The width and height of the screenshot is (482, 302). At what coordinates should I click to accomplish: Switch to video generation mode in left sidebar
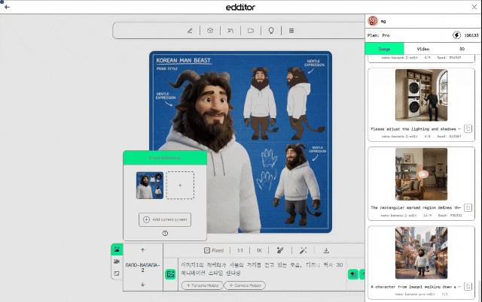(117, 261)
